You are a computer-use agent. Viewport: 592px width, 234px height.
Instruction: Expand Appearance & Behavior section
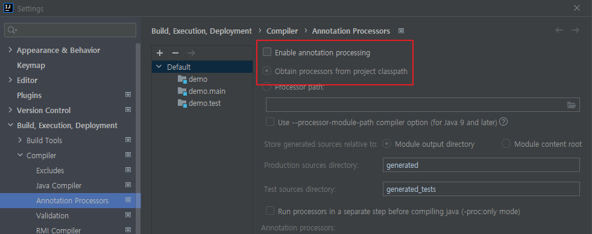tap(10, 50)
